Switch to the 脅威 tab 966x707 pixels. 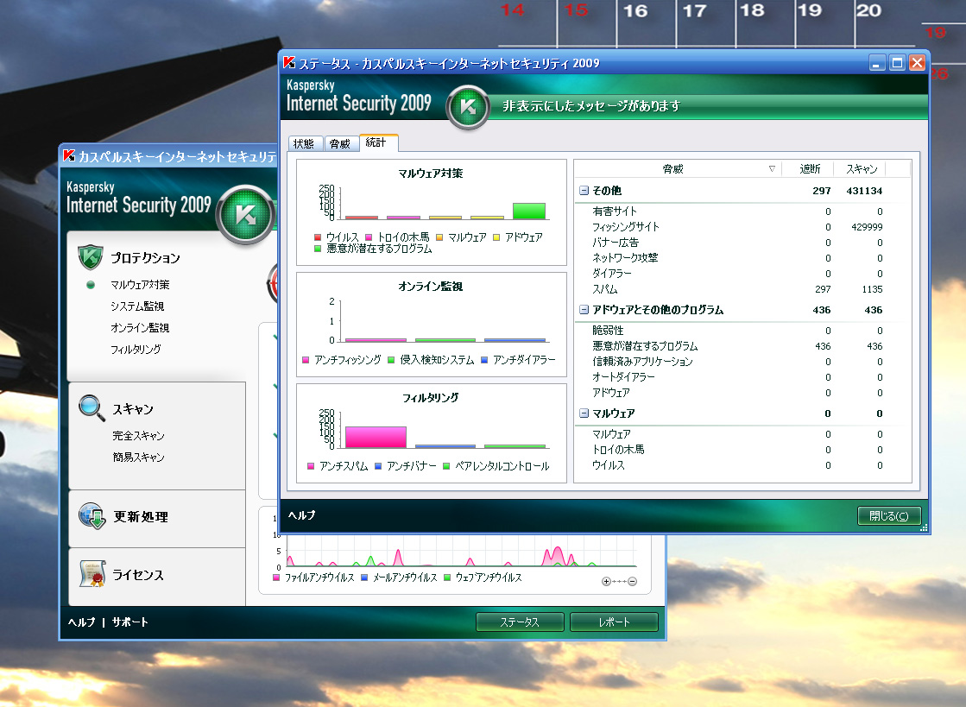340,143
